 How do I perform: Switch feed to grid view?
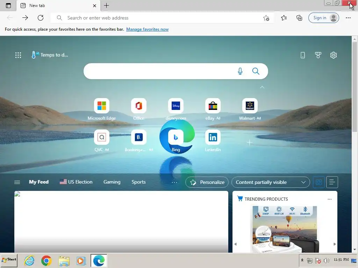[318, 182]
